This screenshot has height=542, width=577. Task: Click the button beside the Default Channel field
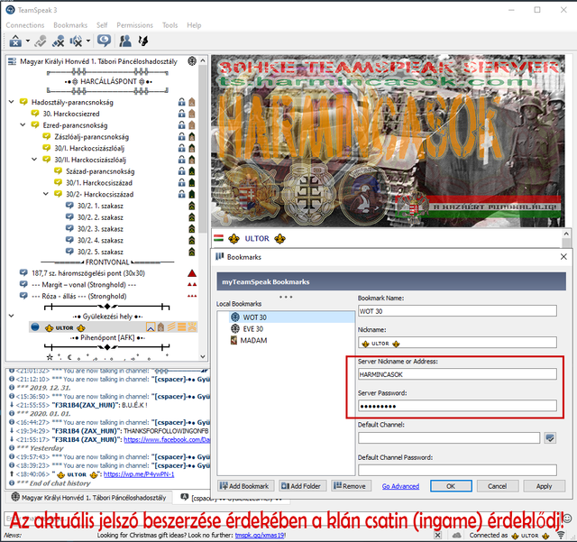tap(550, 437)
